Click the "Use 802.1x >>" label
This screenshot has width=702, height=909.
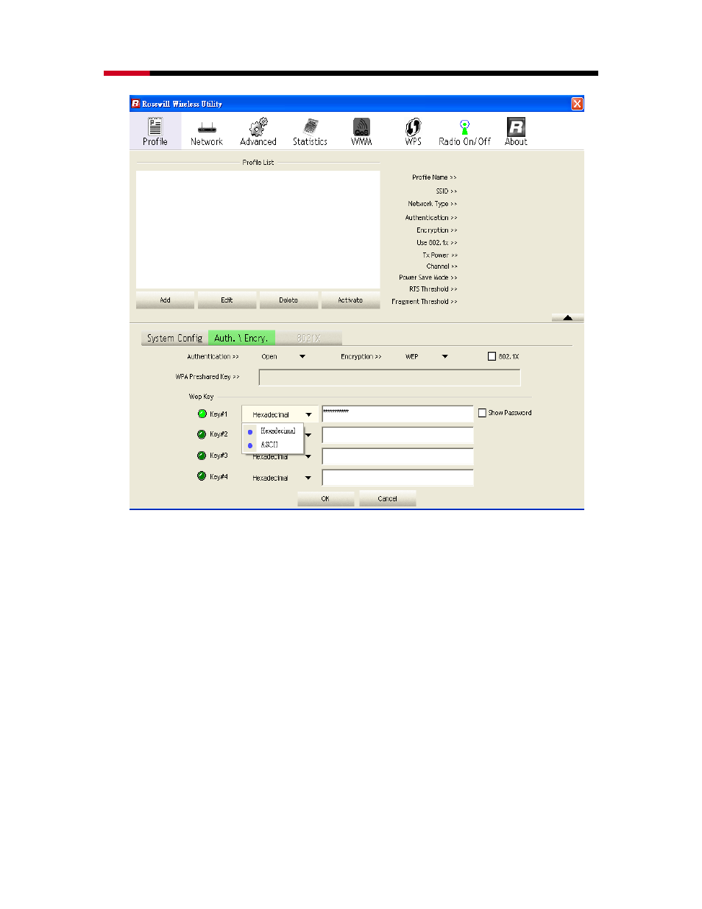tap(436, 242)
